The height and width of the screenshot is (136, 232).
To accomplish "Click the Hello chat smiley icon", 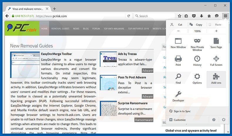I will pos(217,16).
